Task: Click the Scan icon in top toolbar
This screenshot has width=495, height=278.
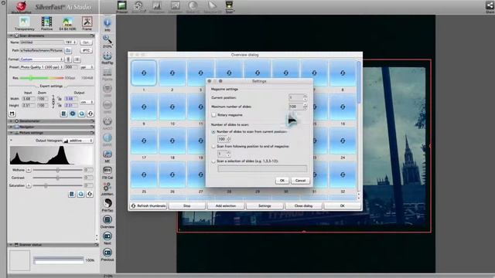Action: [x=229, y=6]
